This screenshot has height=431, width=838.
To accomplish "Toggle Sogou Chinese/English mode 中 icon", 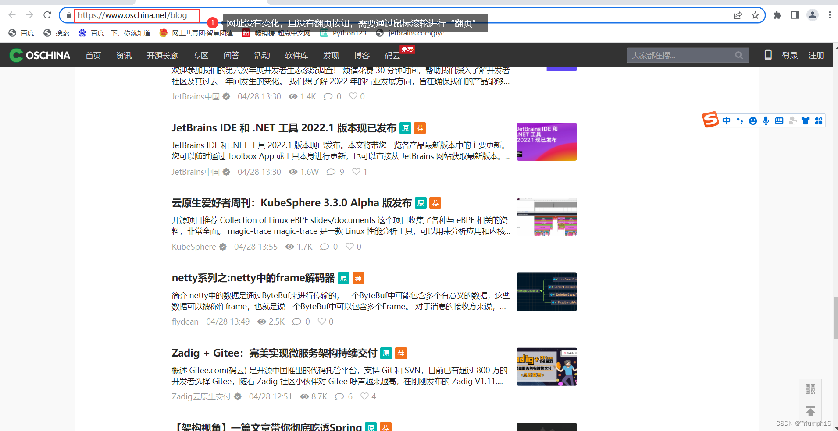I will tap(727, 121).
